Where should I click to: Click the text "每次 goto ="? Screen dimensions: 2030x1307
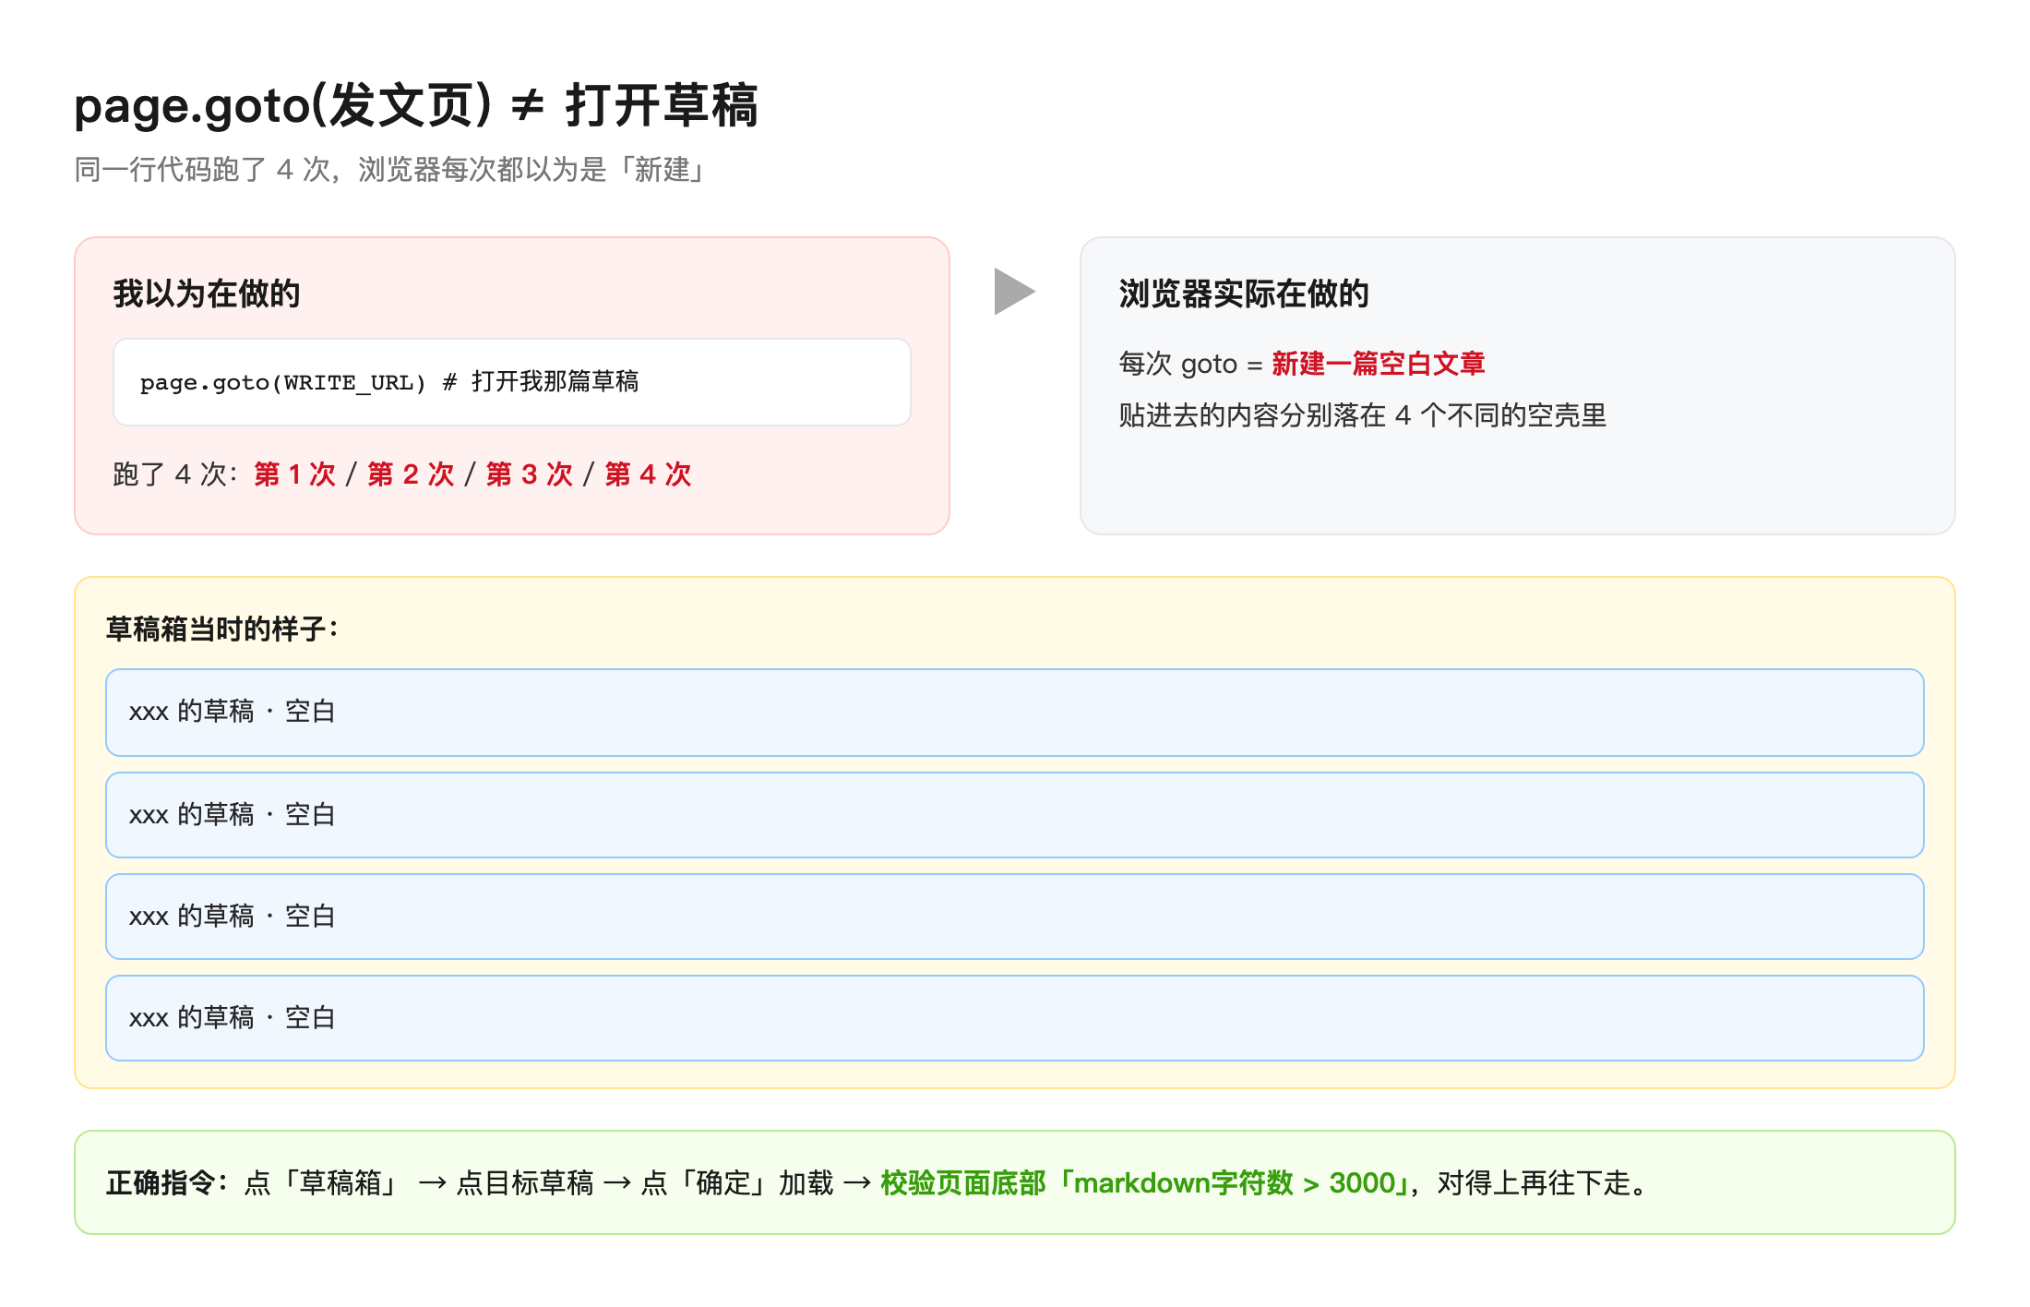coord(1190,364)
